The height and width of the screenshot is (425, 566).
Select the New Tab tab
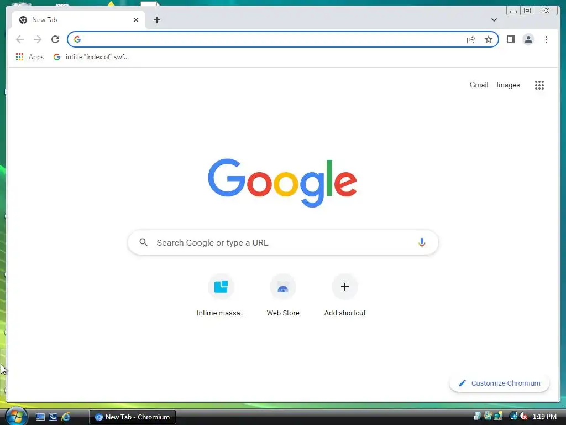pos(78,20)
